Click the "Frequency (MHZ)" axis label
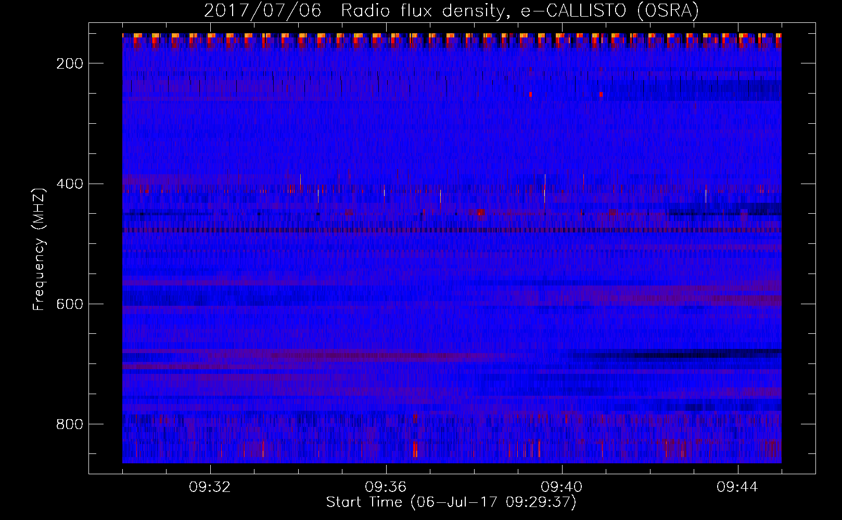842x520 pixels. [x=39, y=249]
